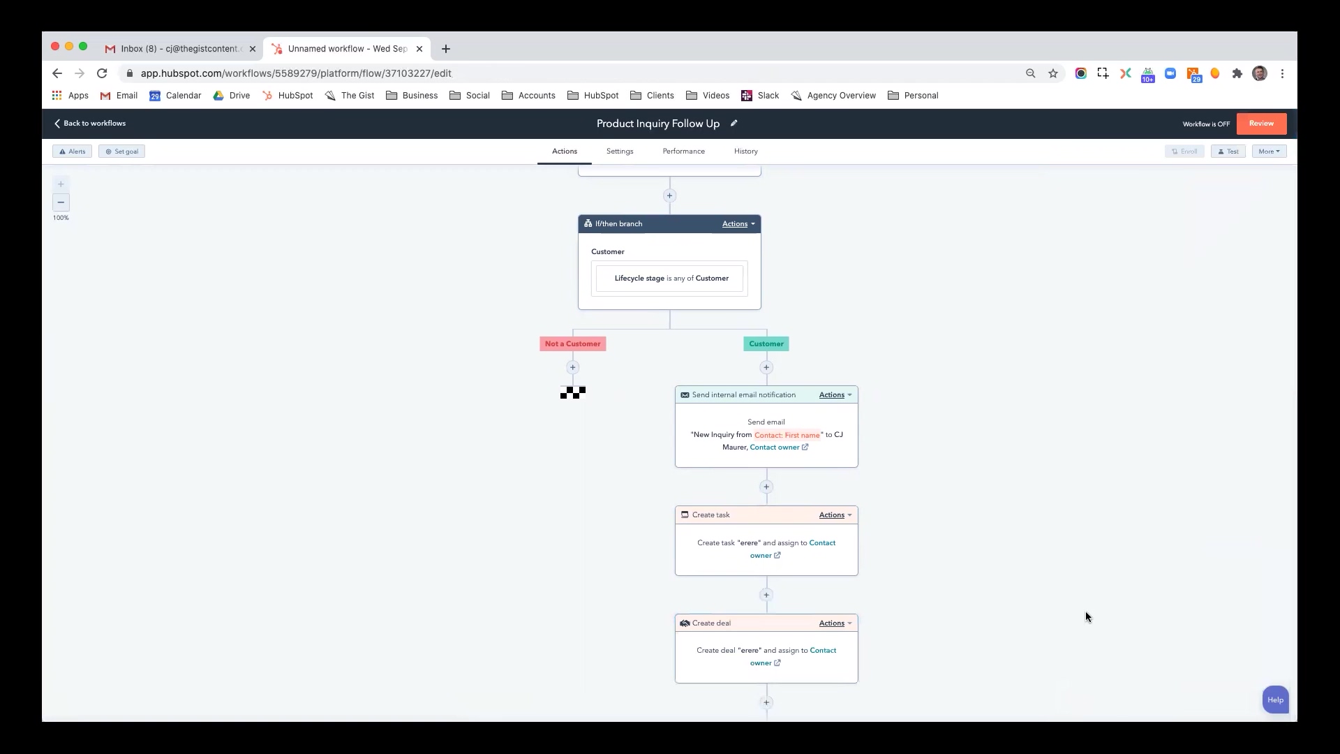This screenshot has height=754, width=1340.
Task: Click the Send internal email notification icon
Action: click(x=685, y=394)
